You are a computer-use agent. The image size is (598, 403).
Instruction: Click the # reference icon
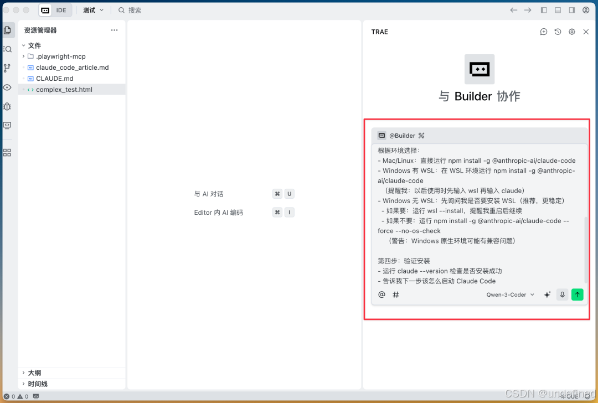(x=396, y=294)
